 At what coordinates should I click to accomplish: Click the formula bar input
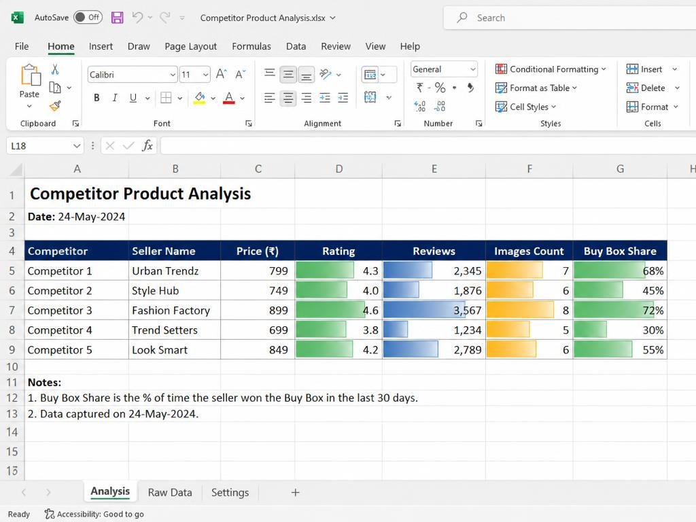tap(428, 145)
